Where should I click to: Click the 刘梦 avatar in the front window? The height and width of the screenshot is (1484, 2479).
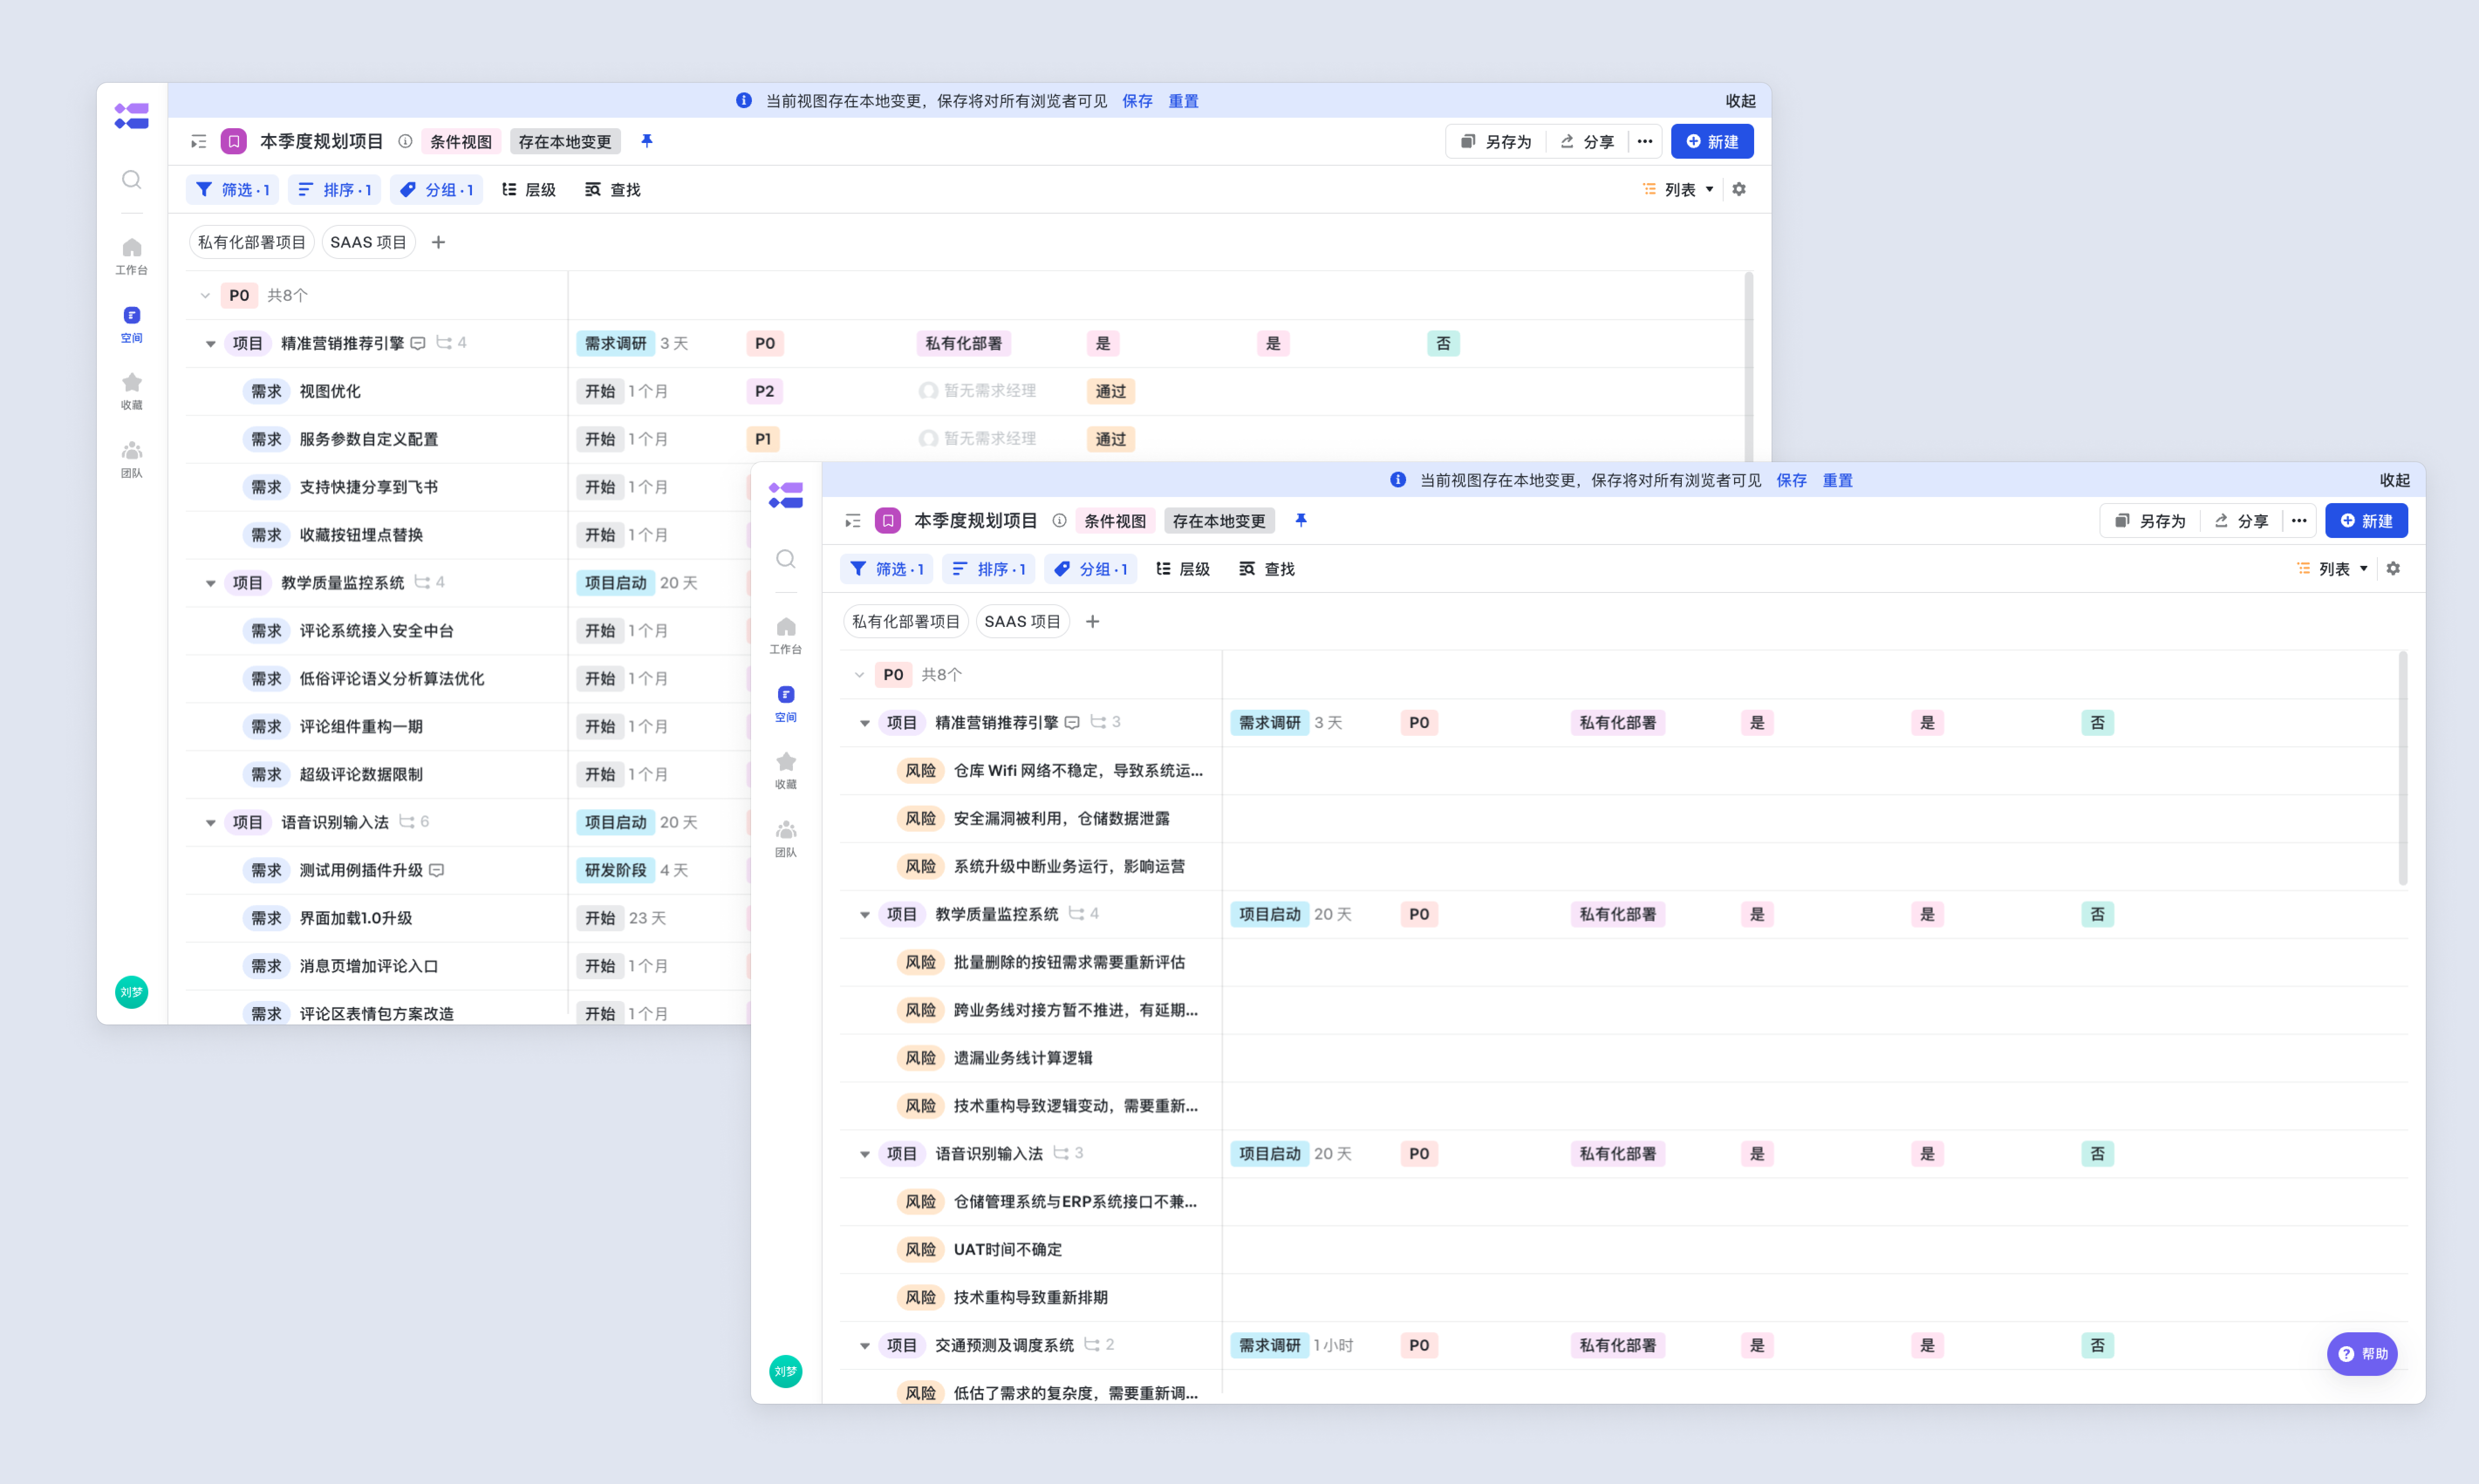coord(785,1371)
